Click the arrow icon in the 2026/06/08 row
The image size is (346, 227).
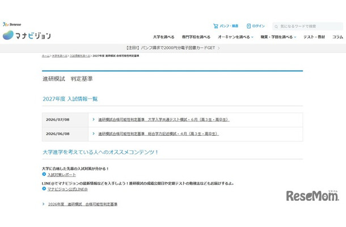[x=94, y=133]
